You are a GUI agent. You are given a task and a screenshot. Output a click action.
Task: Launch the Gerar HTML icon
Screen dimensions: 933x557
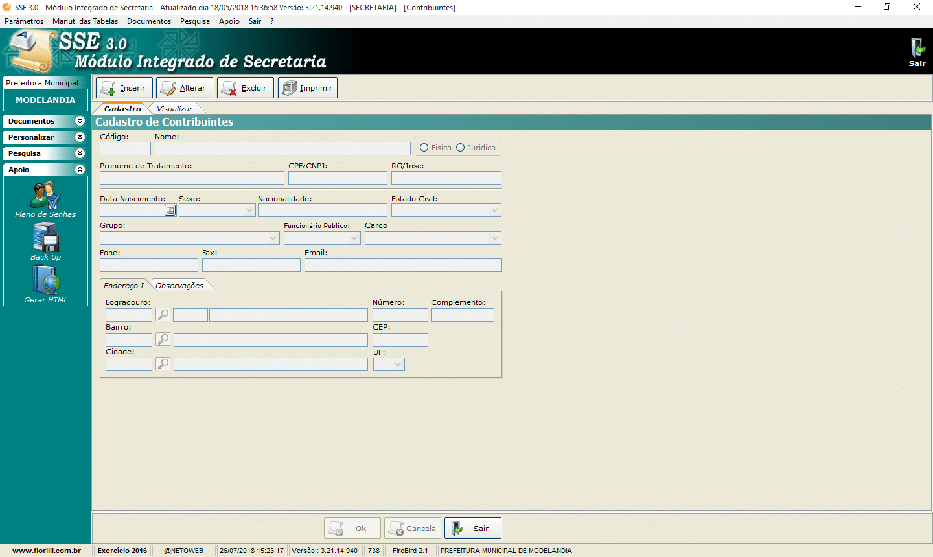click(45, 280)
